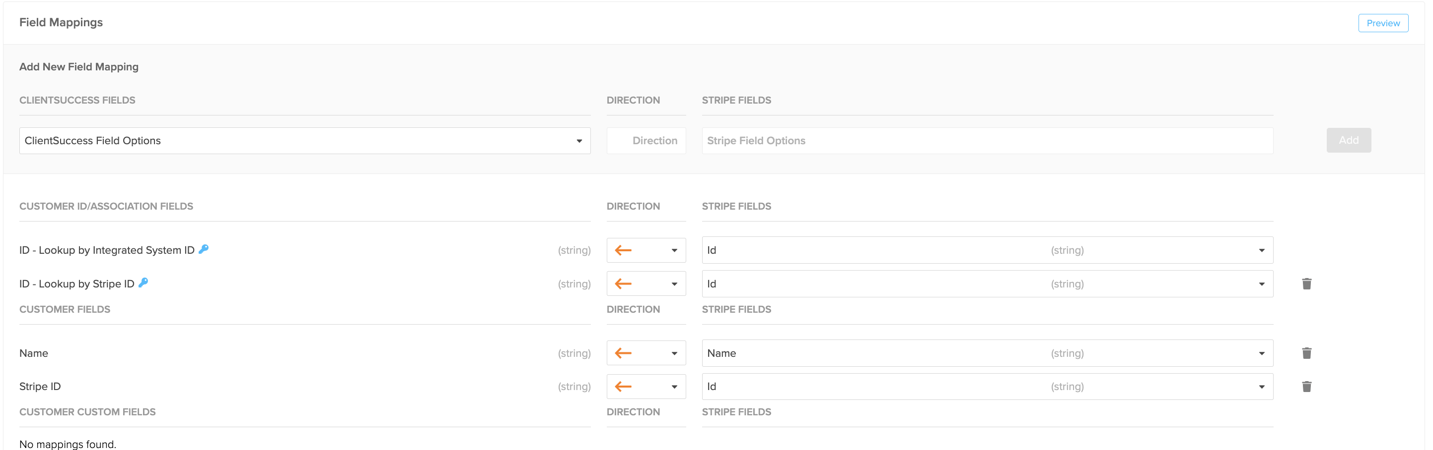The width and height of the screenshot is (1433, 450).
Task: Delete the Lookup by Stripe ID mapping
Action: (1306, 284)
